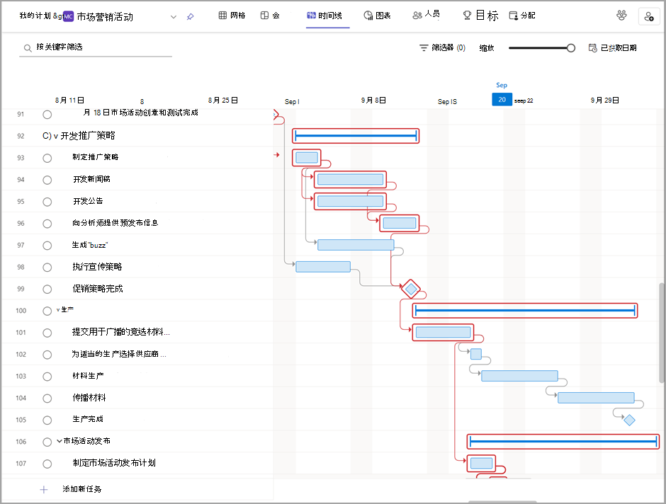Mark 材料生产 task complete

pyautogui.click(x=47, y=377)
